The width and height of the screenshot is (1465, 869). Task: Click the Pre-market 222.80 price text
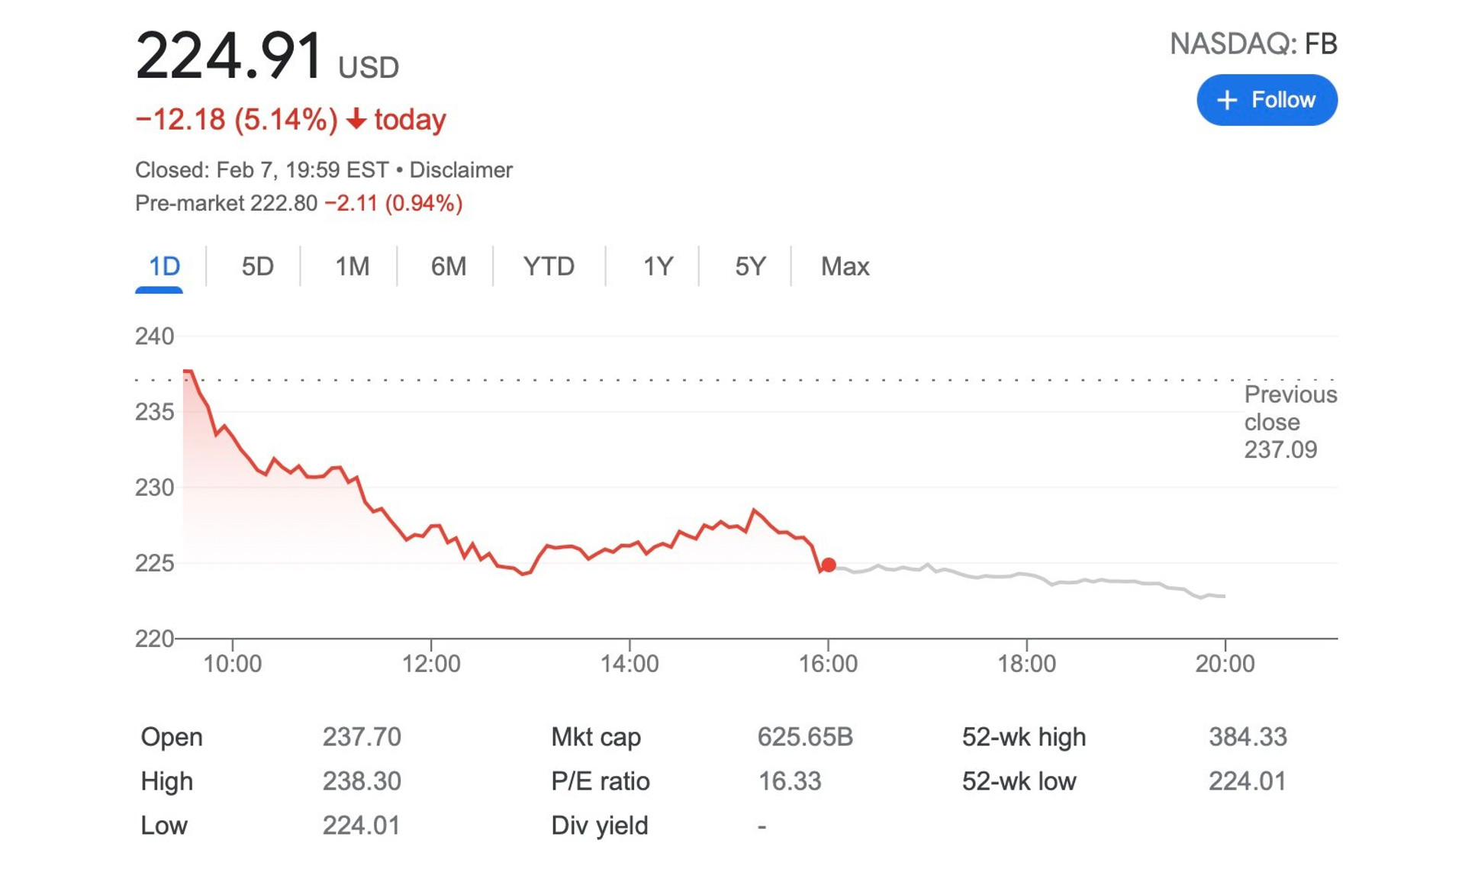(x=226, y=203)
